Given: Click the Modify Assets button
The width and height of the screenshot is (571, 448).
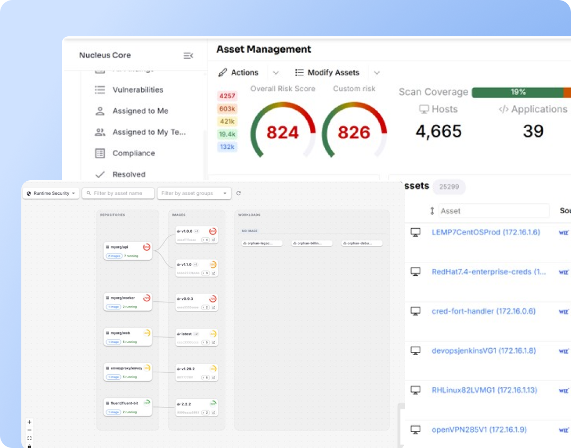Looking at the screenshot, I should [327, 73].
